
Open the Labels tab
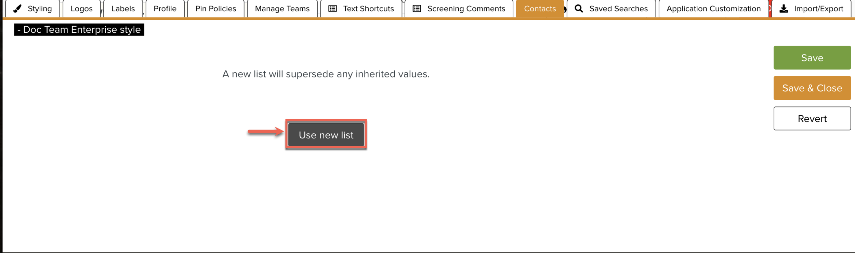pos(123,9)
